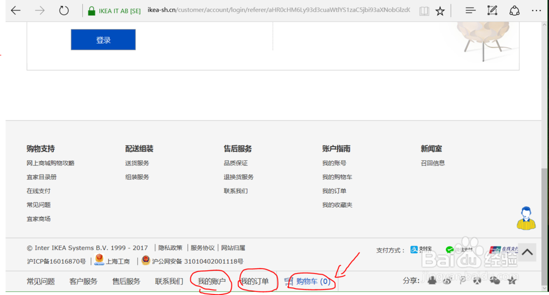The image size is (549, 295).
Task: Share via Pinterest P icon
Action: click(x=463, y=280)
